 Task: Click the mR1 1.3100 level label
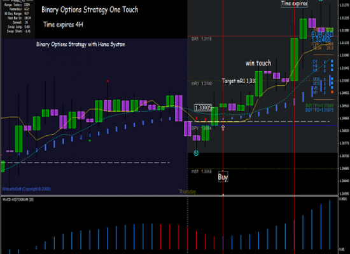coord(202,84)
